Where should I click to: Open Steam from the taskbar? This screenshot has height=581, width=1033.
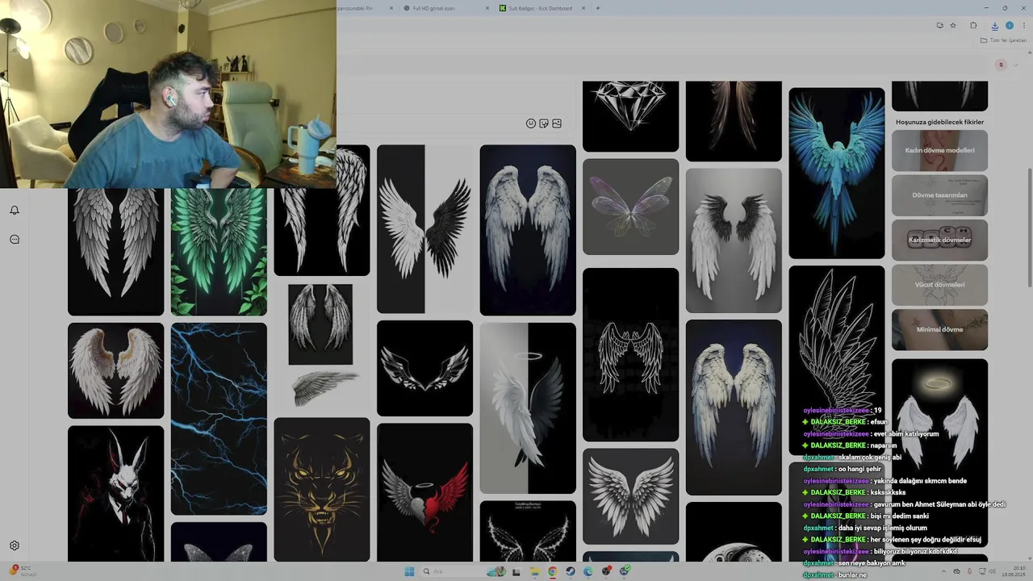[x=571, y=571]
